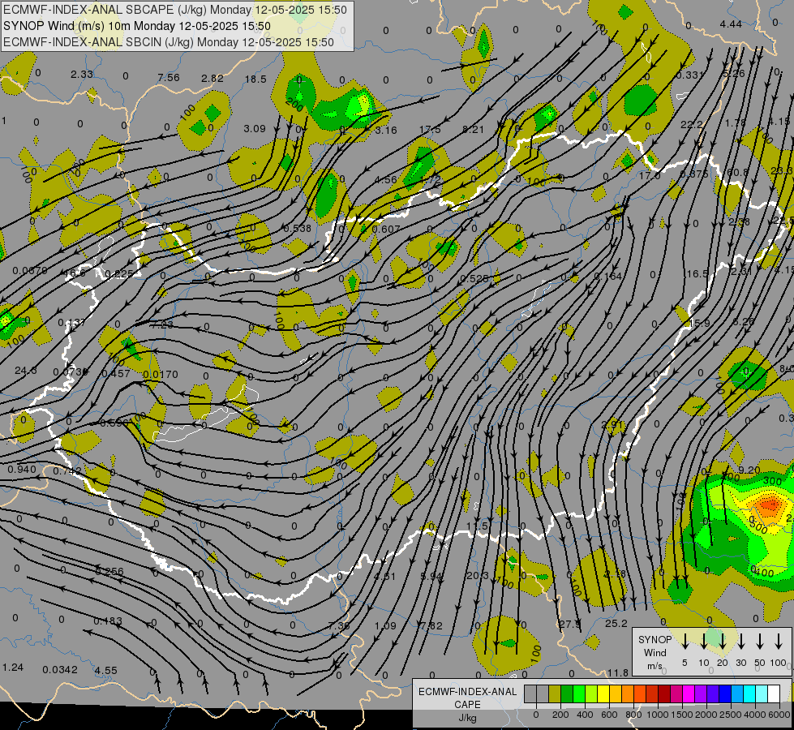Screen dimensions: 794x730
Task: Click the 5 m/s wind arrow in legend
Action: tap(685, 642)
